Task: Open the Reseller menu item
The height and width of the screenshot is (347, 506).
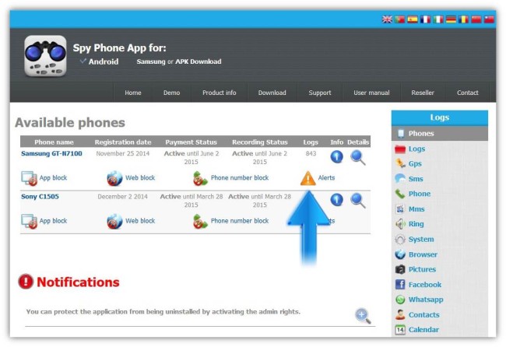Action: tap(423, 93)
